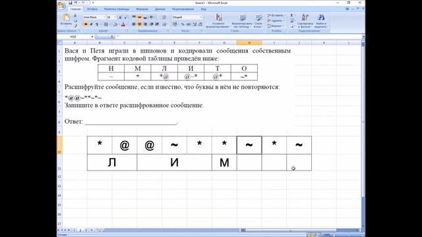Align text to the right

[x=145, y=24]
